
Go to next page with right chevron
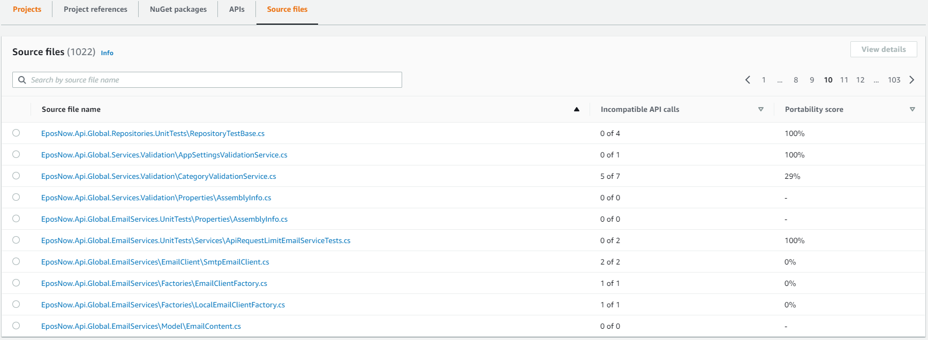(x=911, y=80)
